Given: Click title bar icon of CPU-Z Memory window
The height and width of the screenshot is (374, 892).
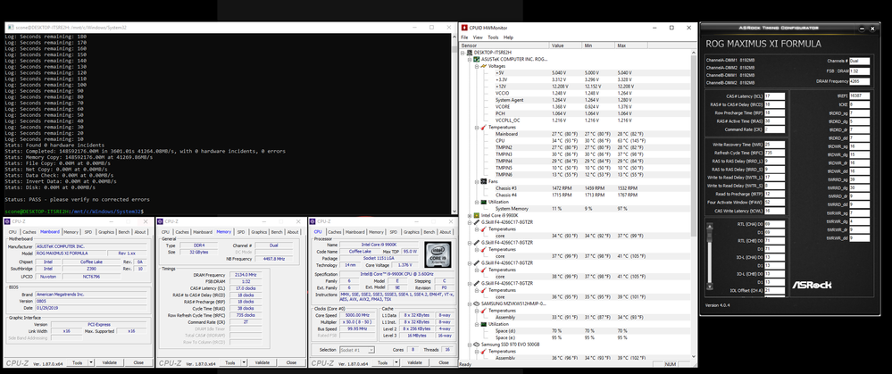Looking at the screenshot, I should pos(161,221).
